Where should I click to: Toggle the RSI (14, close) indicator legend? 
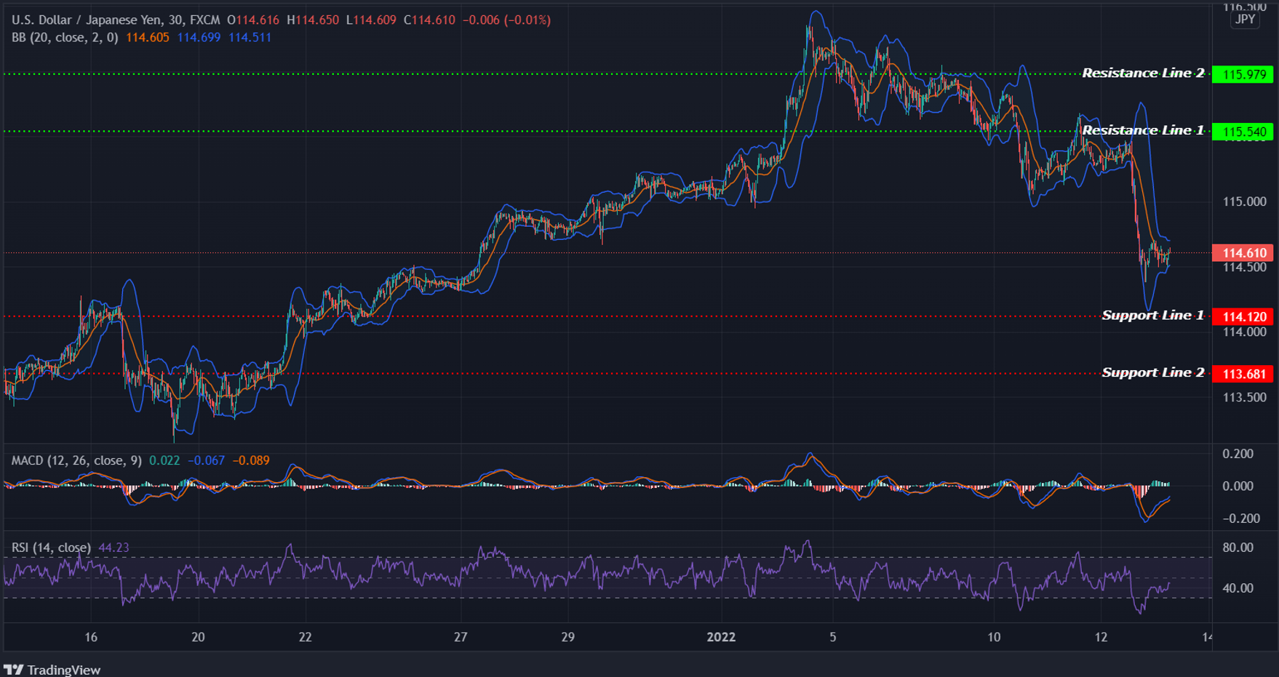49,547
